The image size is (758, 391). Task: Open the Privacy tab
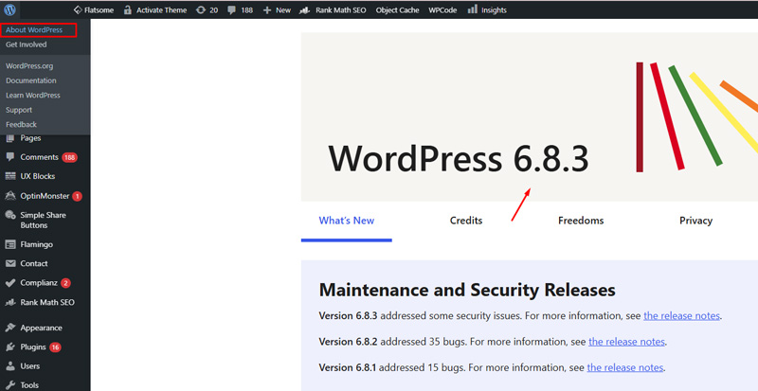tap(695, 221)
